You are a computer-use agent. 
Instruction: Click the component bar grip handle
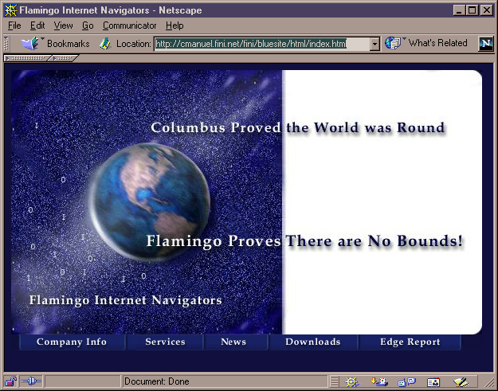pyautogui.click(x=335, y=381)
